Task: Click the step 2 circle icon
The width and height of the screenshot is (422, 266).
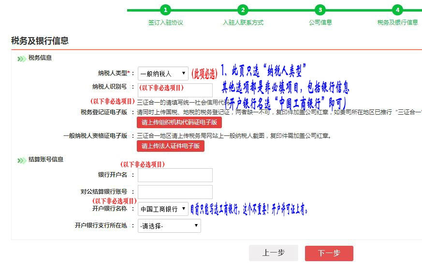Action: click(243, 10)
